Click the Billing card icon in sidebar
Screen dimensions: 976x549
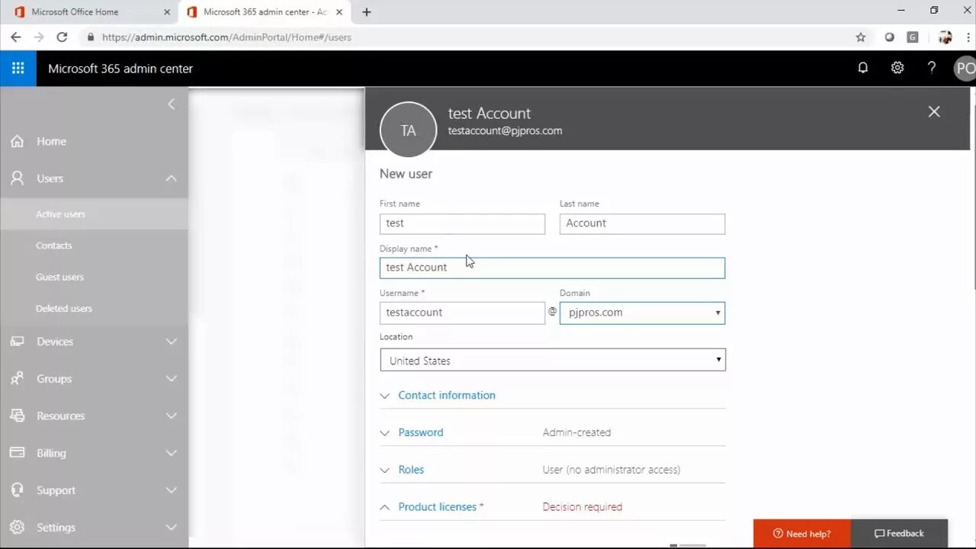pos(17,453)
